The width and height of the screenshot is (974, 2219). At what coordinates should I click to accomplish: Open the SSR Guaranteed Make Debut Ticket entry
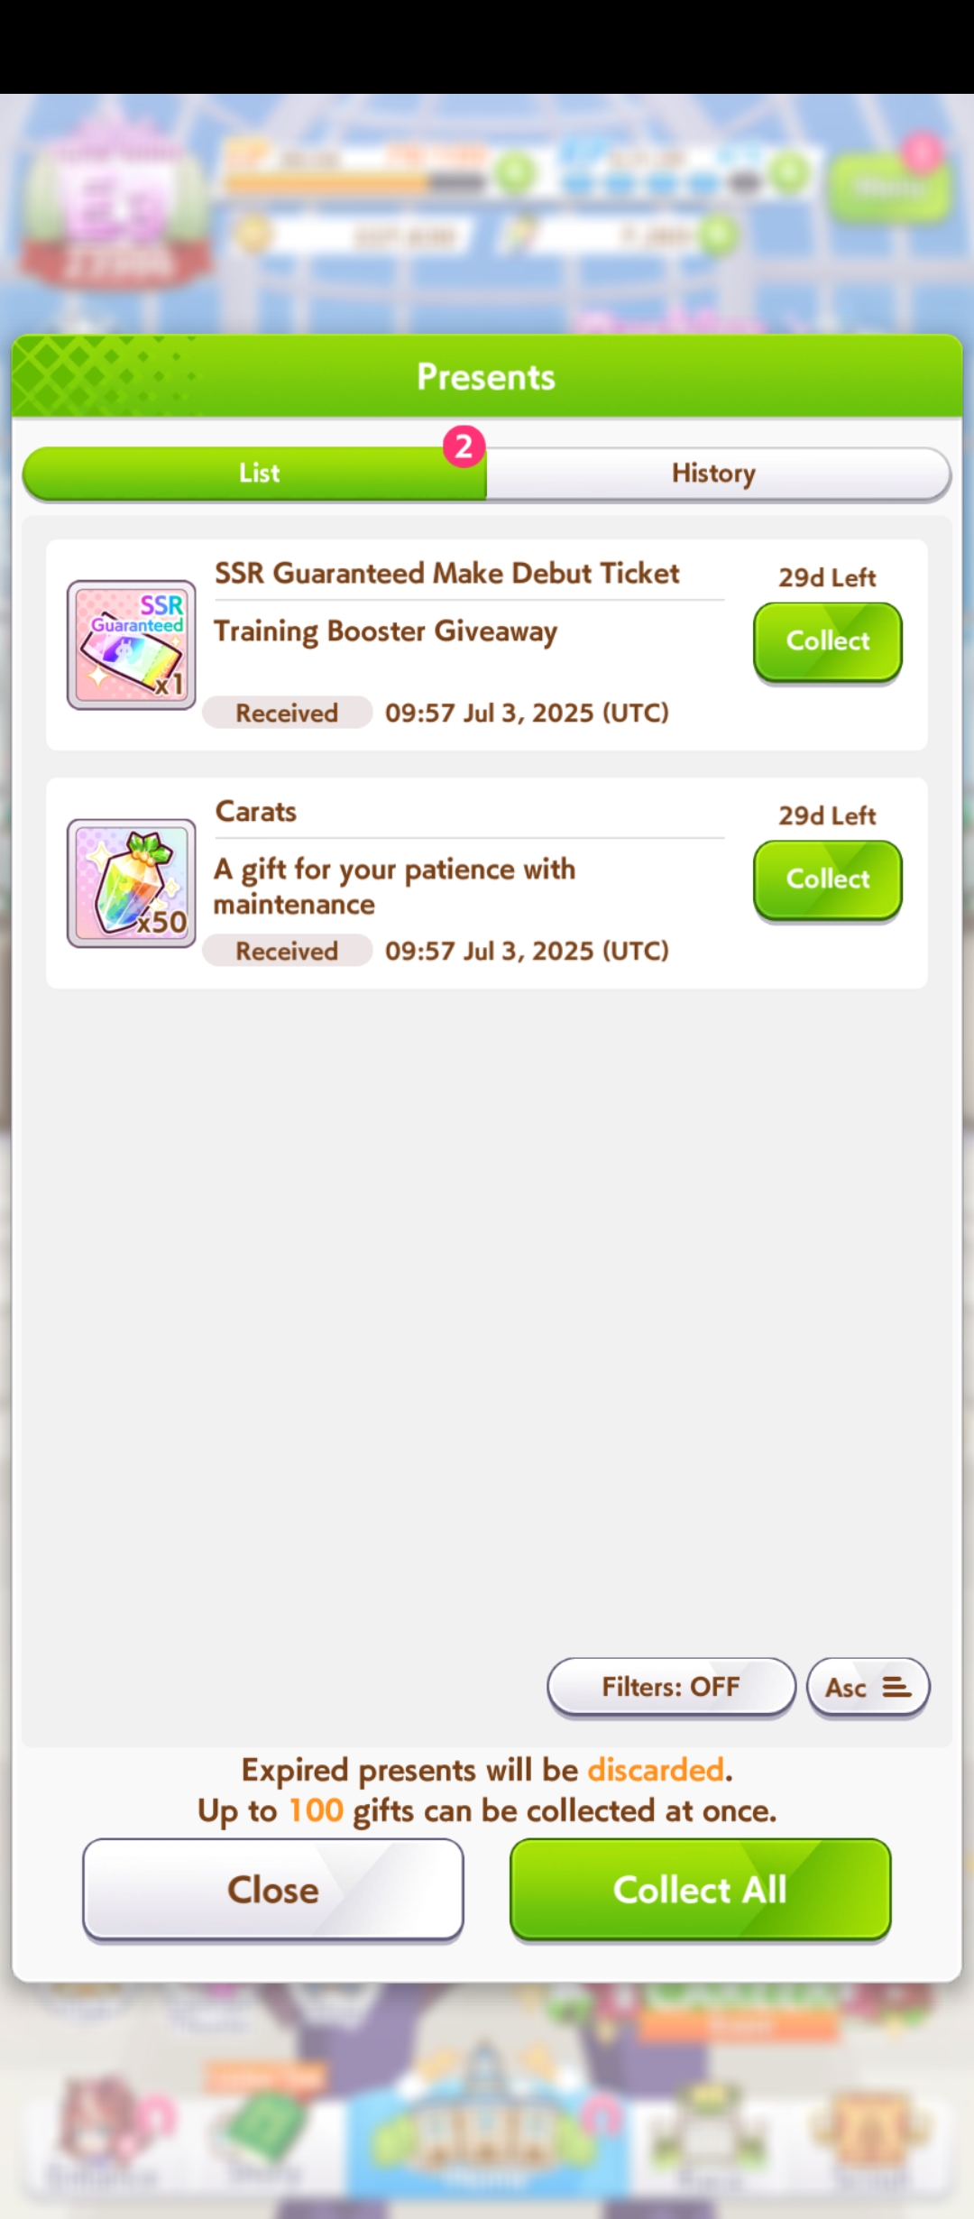(x=447, y=574)
